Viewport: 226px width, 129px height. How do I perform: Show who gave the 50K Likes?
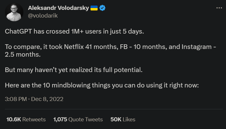(x=123, y=119)
